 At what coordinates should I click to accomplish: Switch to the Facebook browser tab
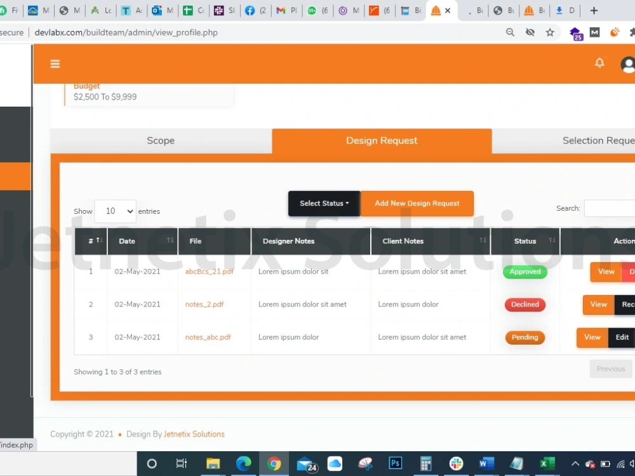(x=256, y=11)
